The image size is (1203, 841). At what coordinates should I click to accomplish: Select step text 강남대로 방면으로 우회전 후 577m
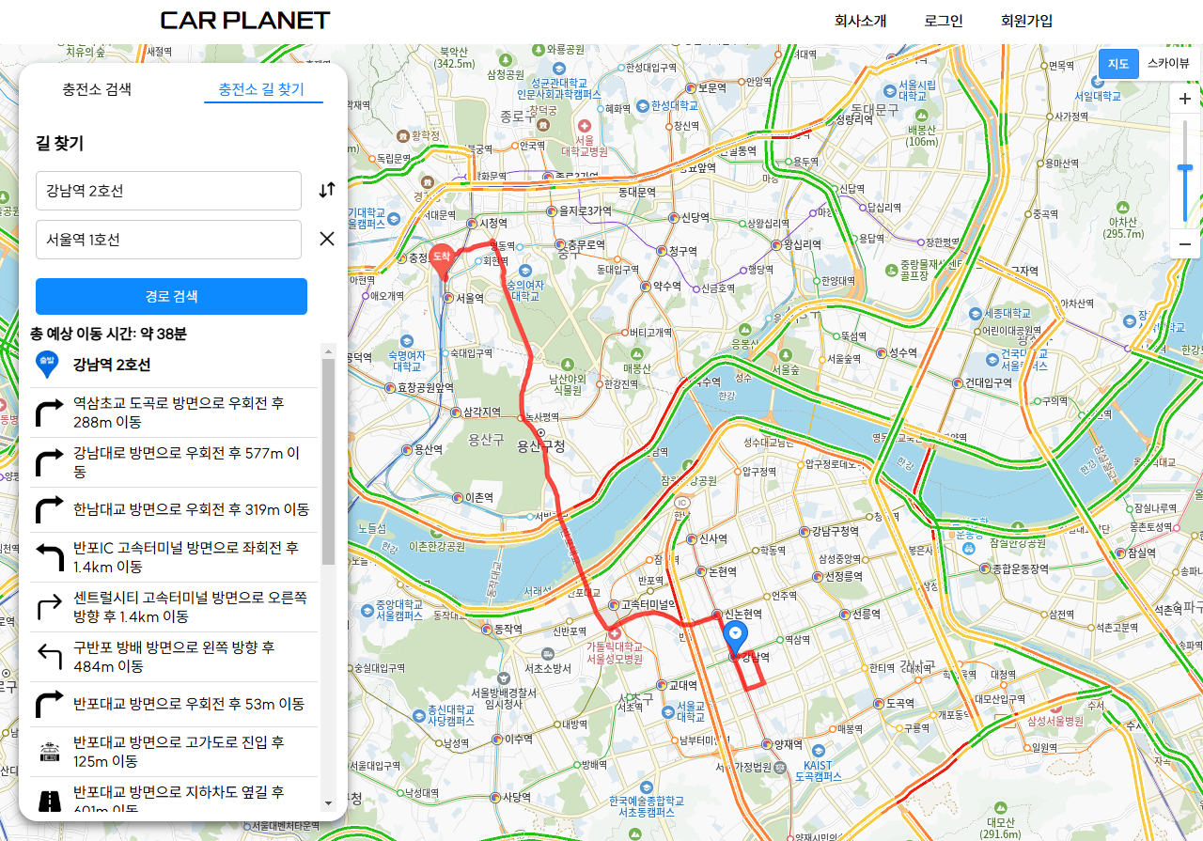(187, 461)
